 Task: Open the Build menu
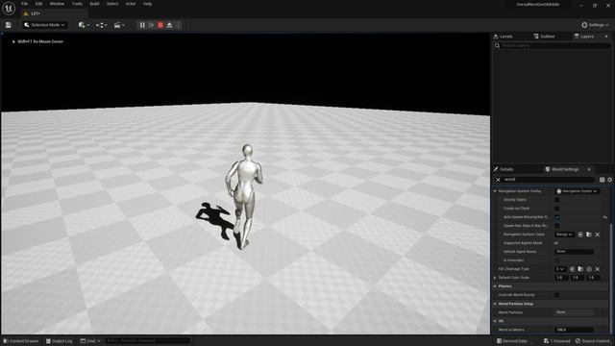[94, 4]
